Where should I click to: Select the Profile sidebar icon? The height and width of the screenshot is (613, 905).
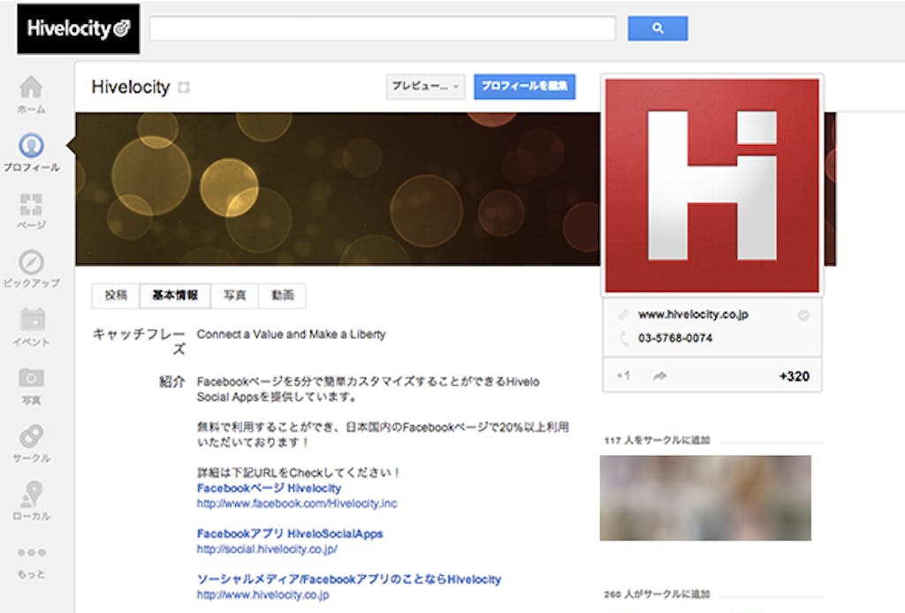click(x=31, y=146)
